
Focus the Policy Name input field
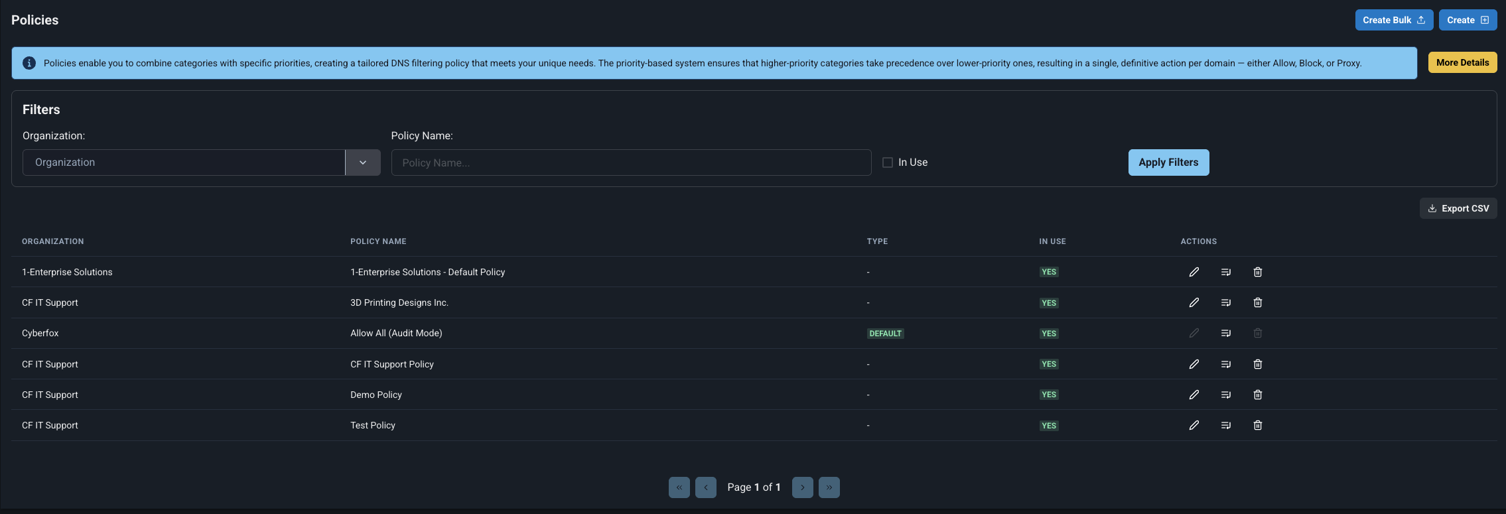pyautogui.click(x=631, y=162)
